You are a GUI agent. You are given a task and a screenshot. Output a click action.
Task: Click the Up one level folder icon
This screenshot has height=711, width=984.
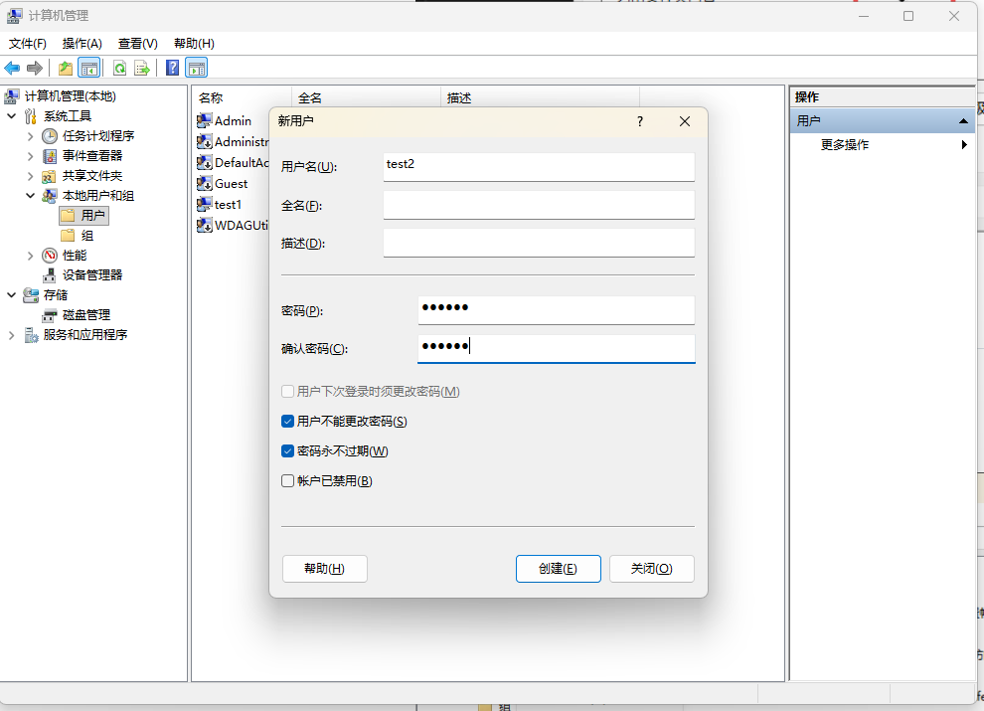(x=66, y=68)
